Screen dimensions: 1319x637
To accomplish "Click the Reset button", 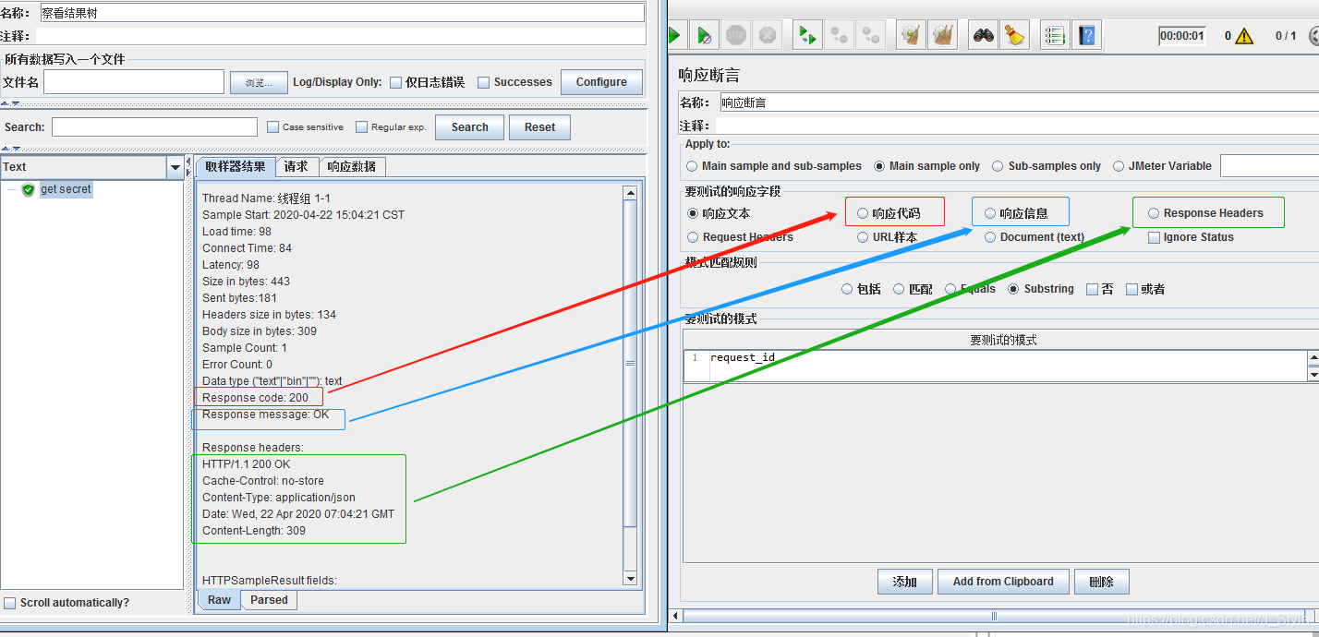I will coord(539,127).
